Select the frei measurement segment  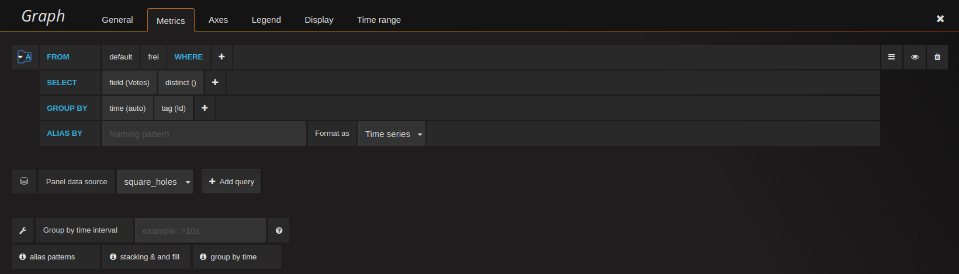pyautogui.click(x=153, y=57)
